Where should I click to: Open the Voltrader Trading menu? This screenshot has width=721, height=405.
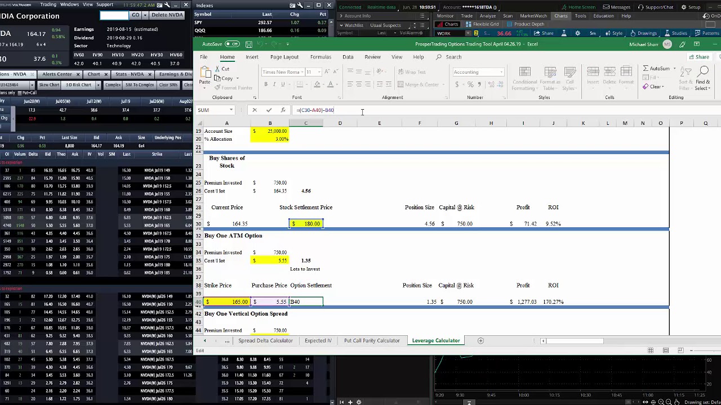pos(48,4)
